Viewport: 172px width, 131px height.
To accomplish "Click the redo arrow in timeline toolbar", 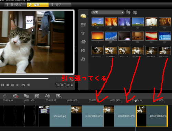I will click(x=5, y=96).
